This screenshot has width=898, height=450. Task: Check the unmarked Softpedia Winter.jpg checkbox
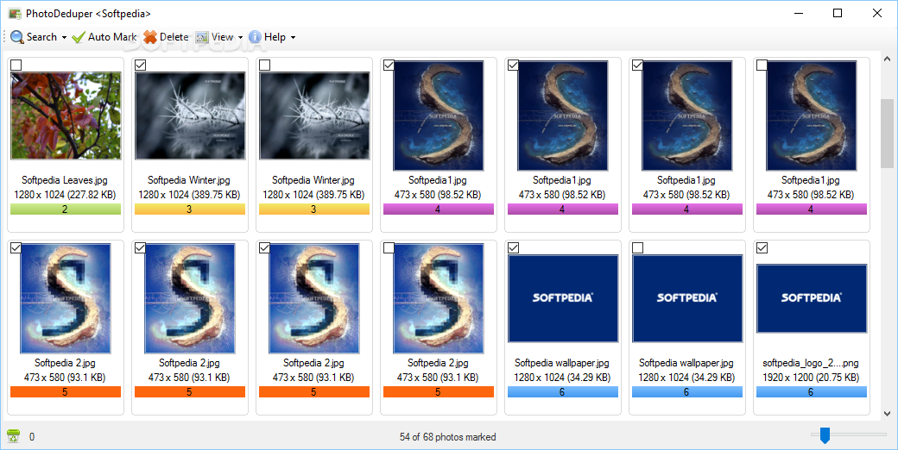264,66
